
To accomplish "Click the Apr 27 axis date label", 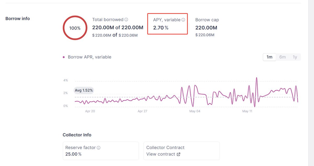I will [x=142, y=111].
